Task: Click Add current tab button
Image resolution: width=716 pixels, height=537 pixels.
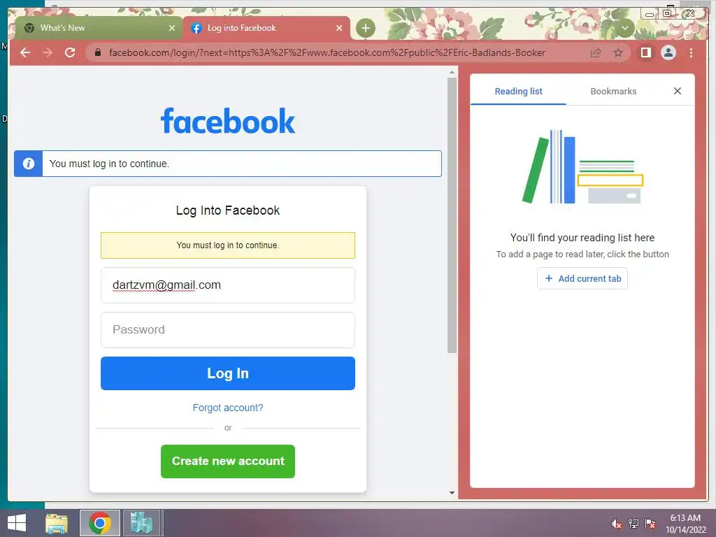Action: (582, 278)
